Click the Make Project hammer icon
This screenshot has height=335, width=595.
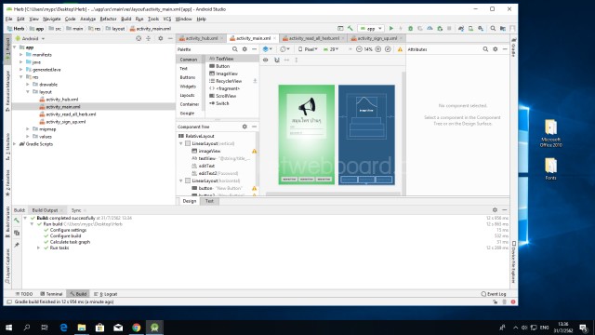(350, 29)
